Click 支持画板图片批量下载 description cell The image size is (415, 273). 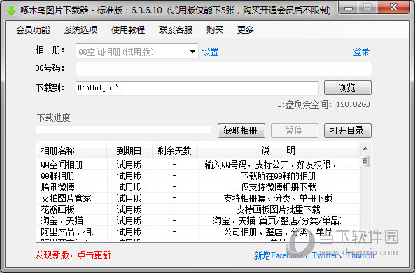(278, 209)
